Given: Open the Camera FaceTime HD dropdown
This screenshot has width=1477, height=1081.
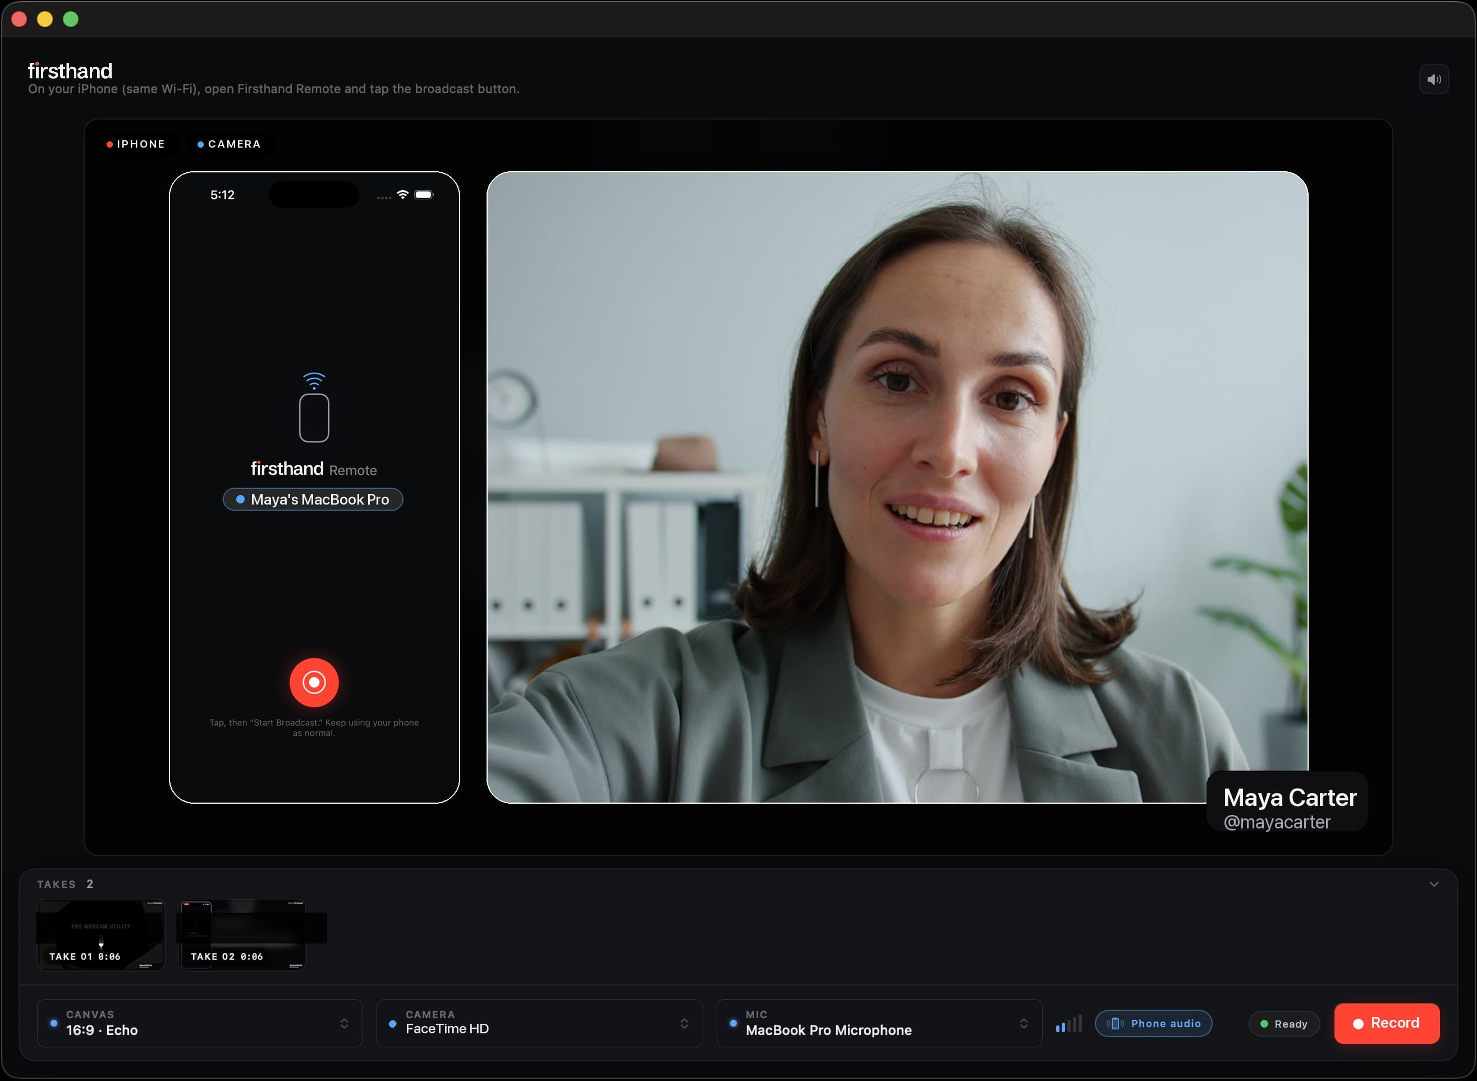Looking at the screenshot, I should point(540,1023).
